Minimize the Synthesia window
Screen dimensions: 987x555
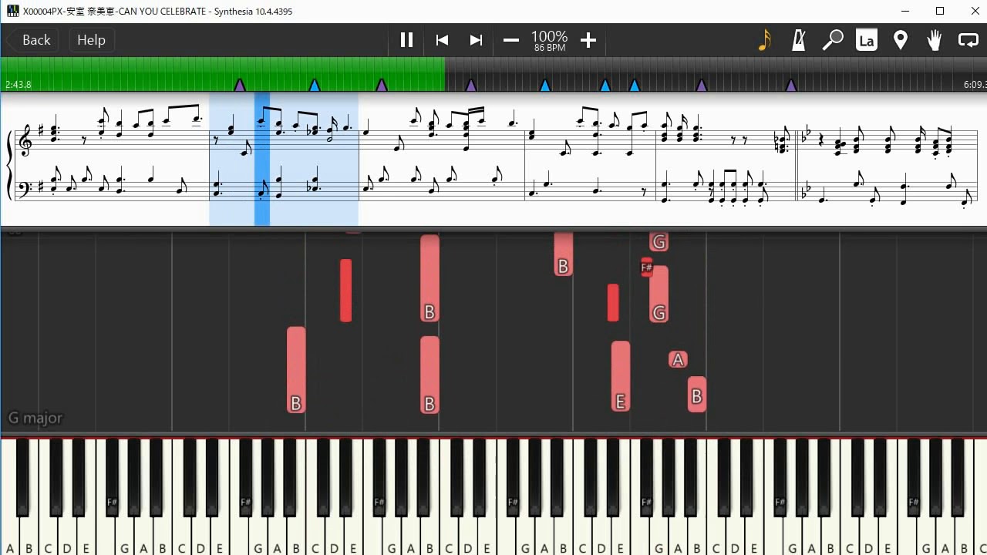(x=905, y=11)
